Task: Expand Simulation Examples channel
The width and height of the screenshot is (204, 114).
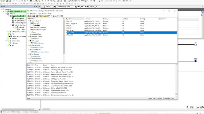Action: 30,30
